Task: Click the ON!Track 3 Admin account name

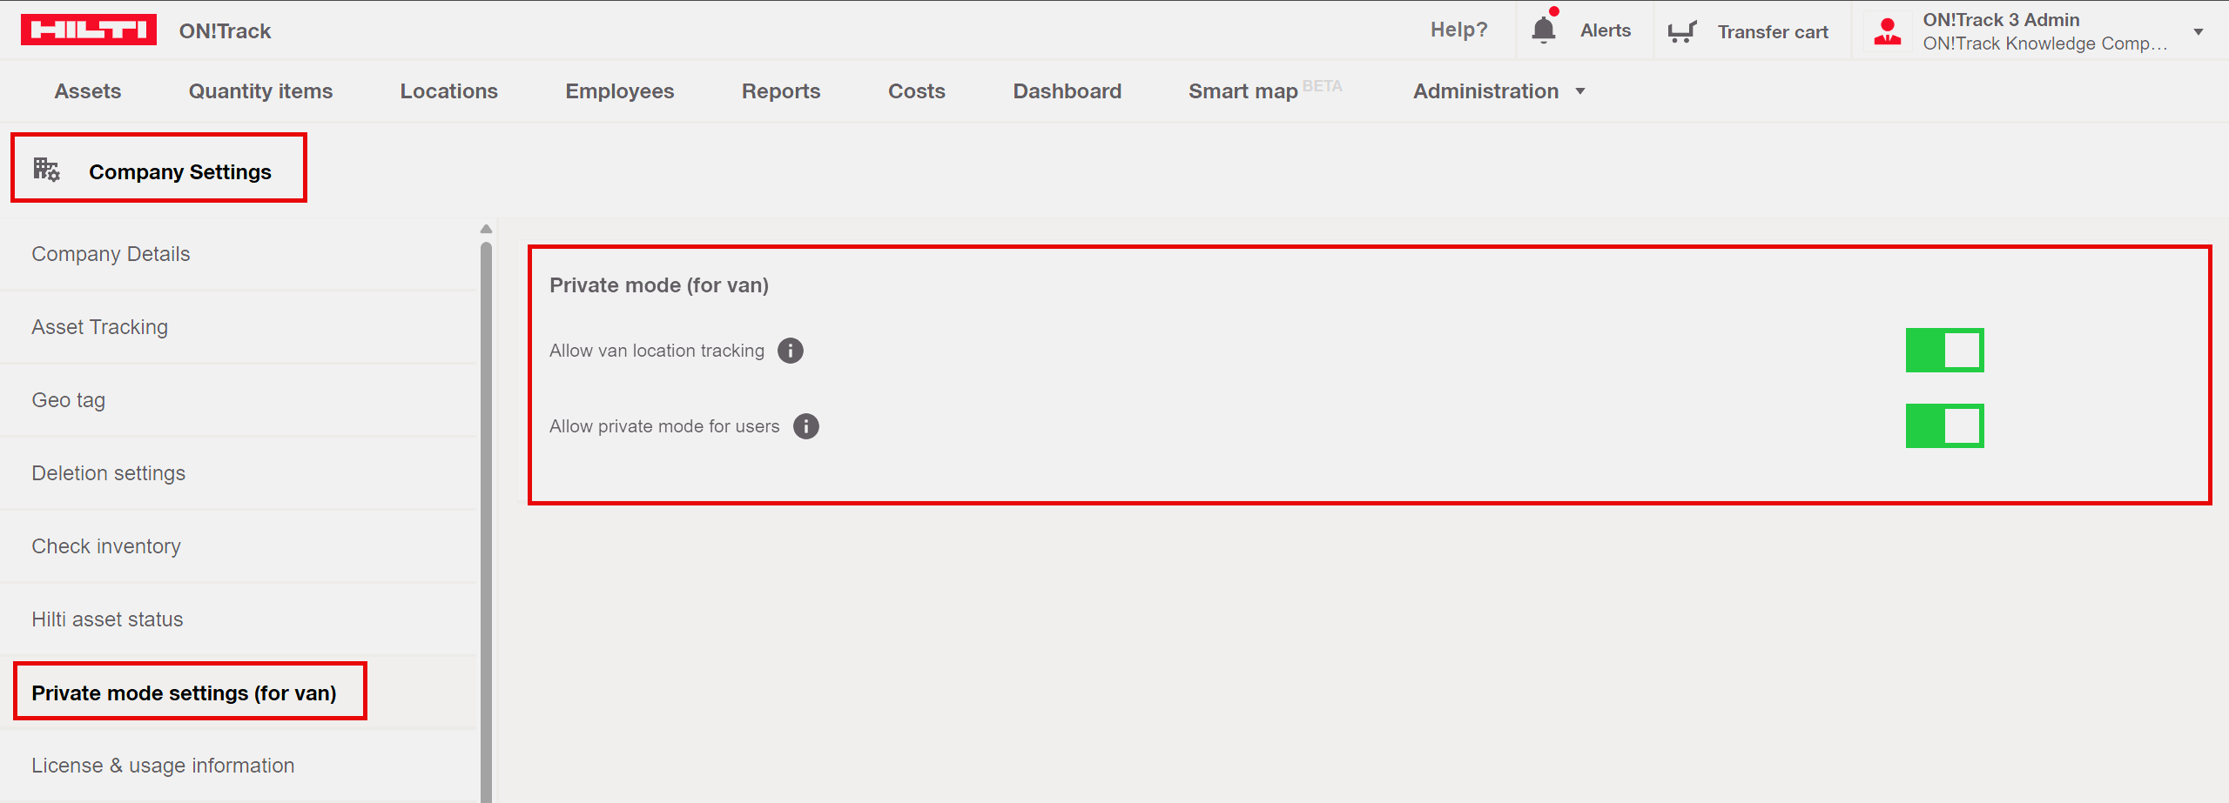Action: 2001,20
